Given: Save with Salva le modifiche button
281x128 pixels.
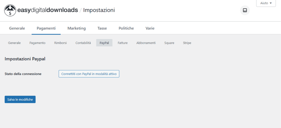Looking at the screenshot, I should click(20, 99).
